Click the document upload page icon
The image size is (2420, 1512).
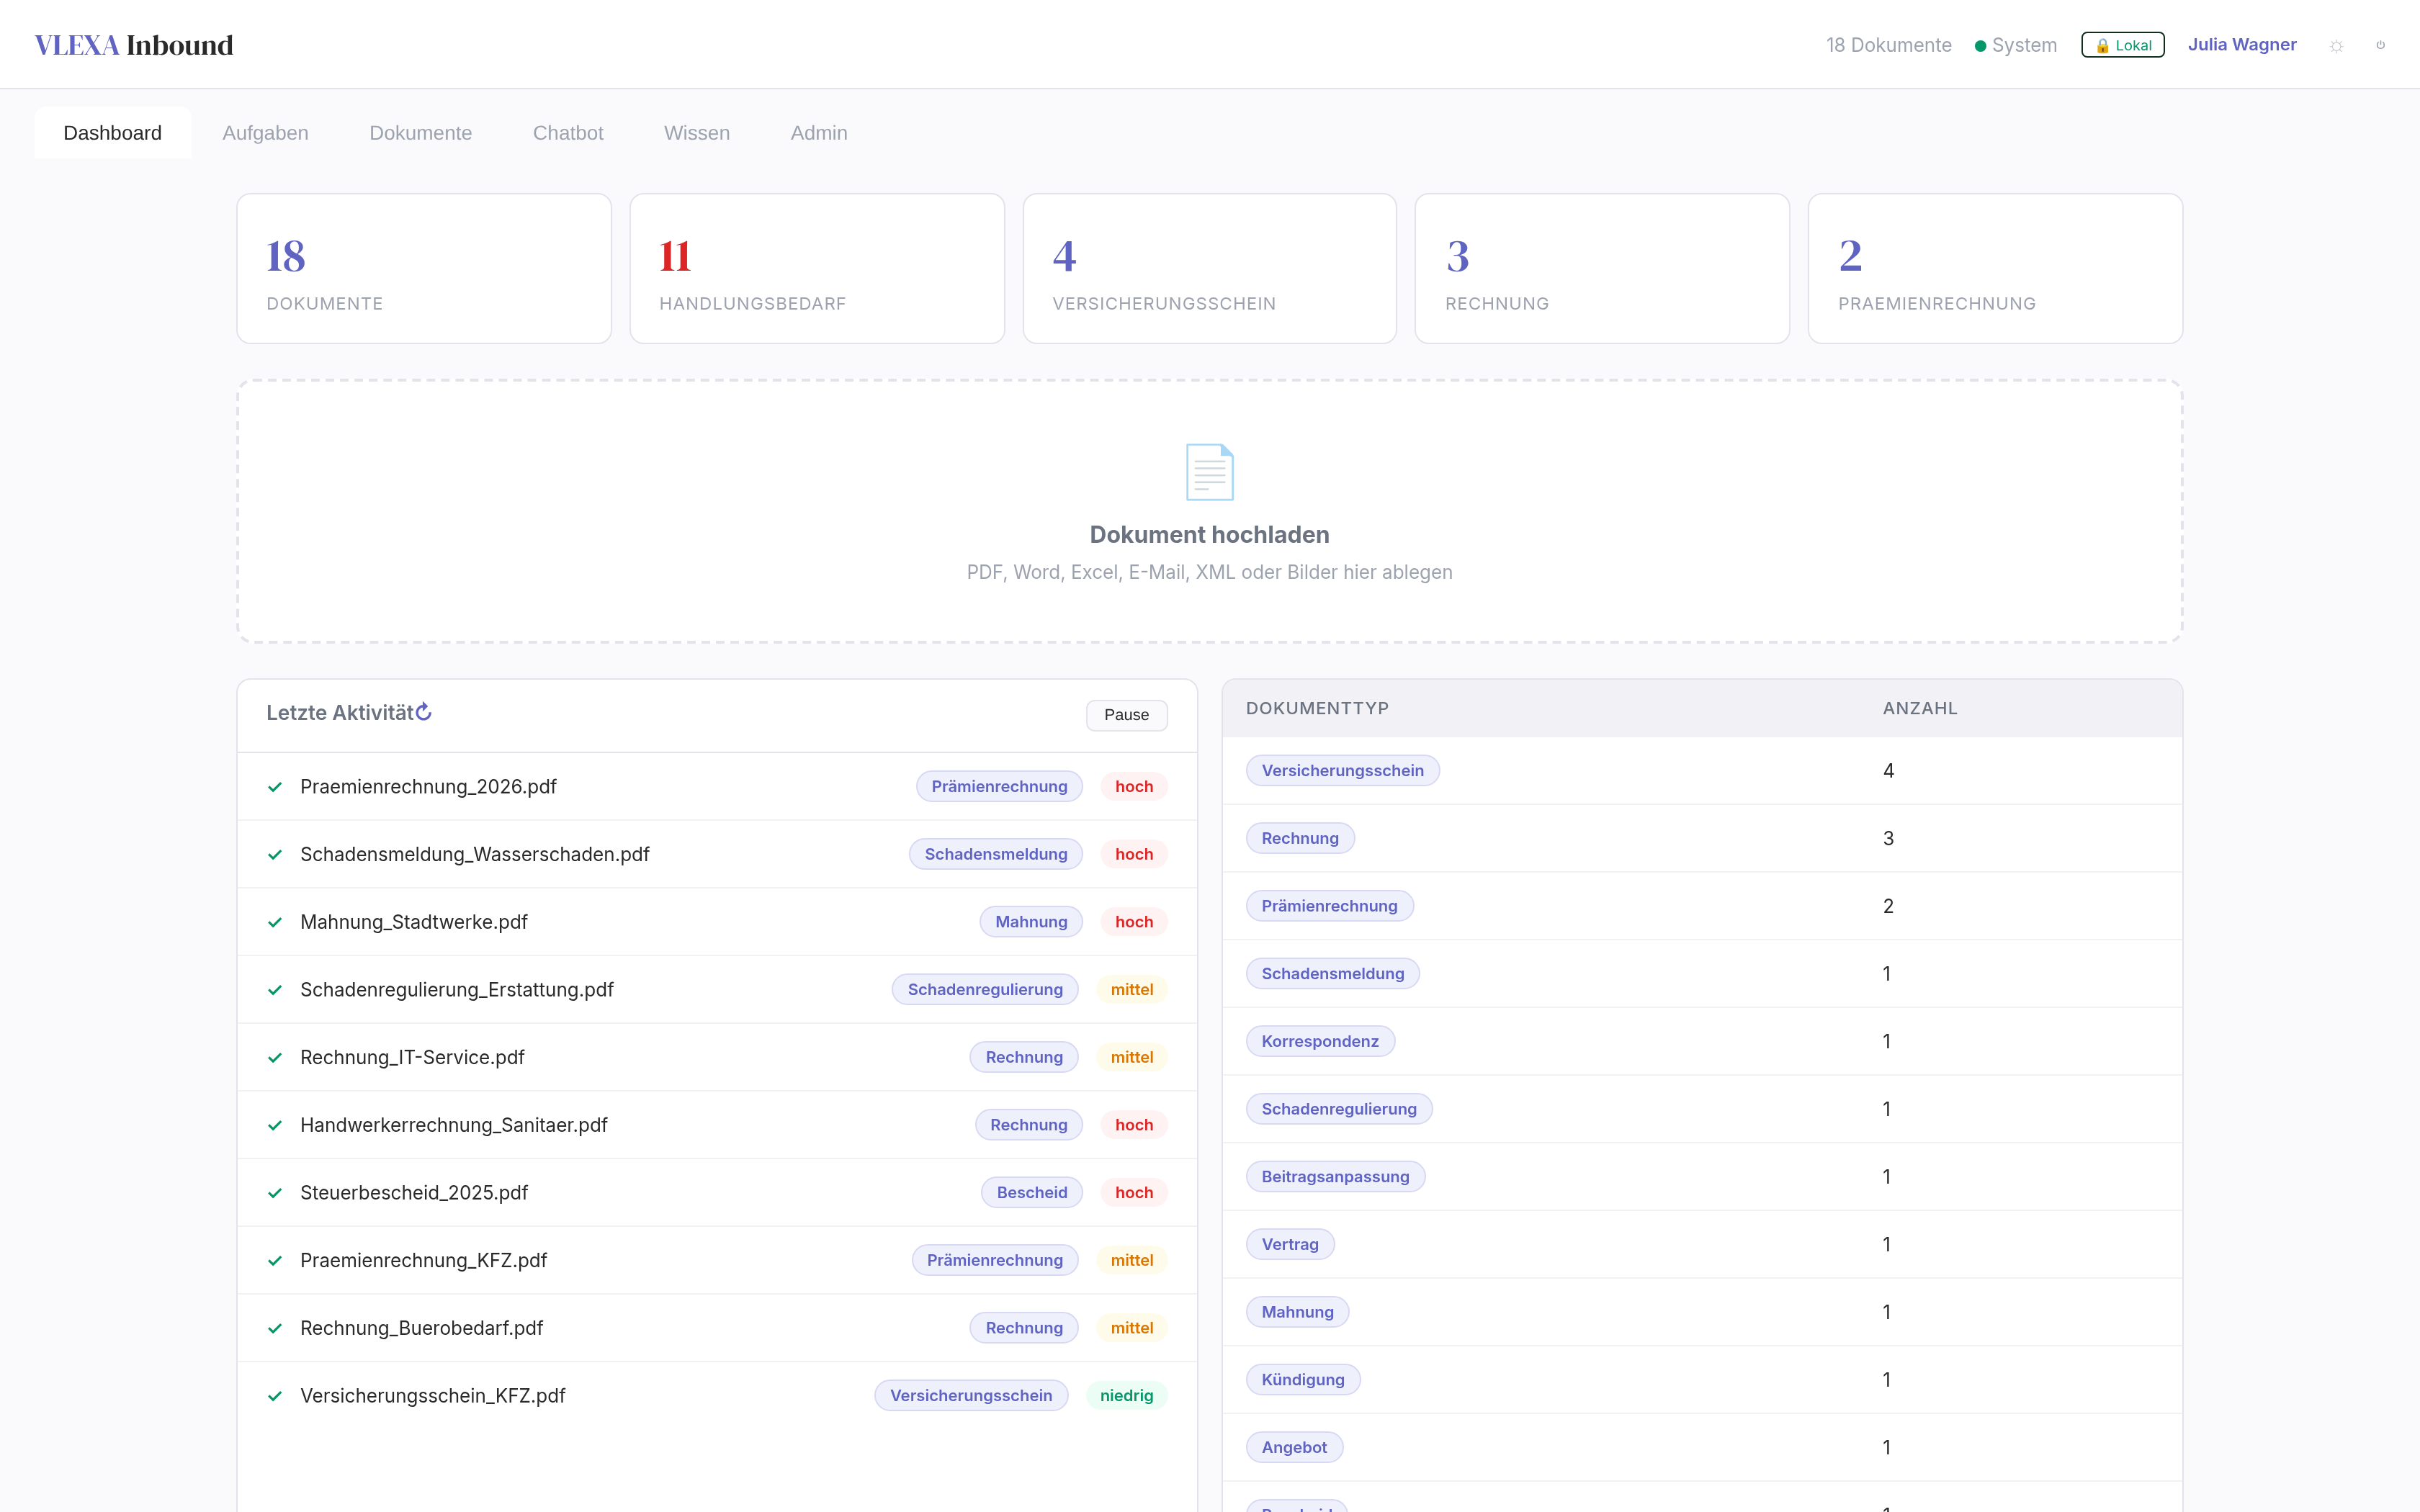(x=1209, y=472)
